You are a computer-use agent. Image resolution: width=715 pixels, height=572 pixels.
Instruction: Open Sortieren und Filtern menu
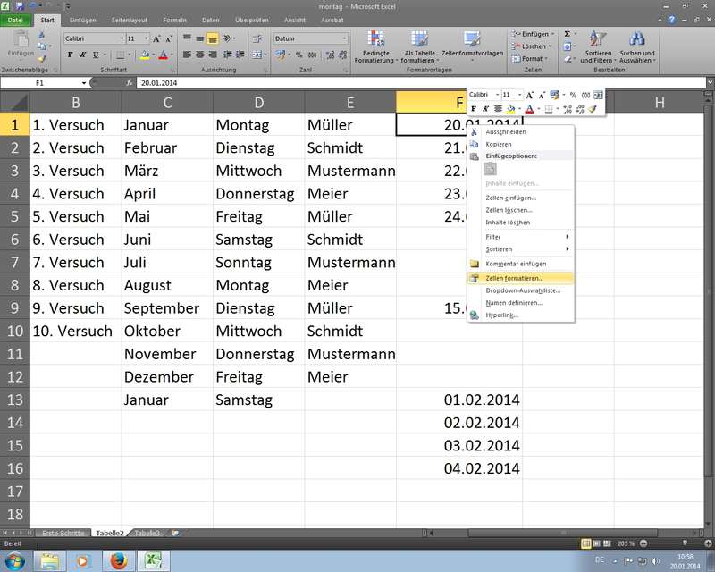pos(598,47)
